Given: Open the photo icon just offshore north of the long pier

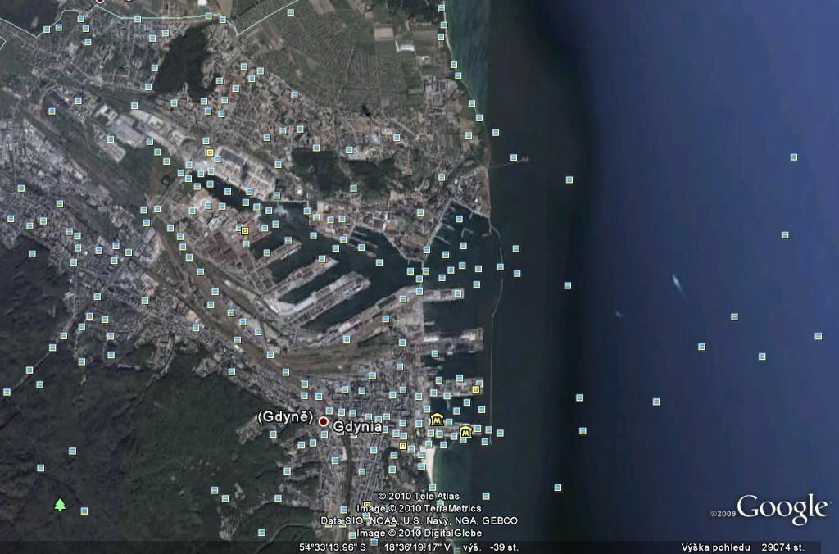Looking at the screenshot, I should click(496, 132).
